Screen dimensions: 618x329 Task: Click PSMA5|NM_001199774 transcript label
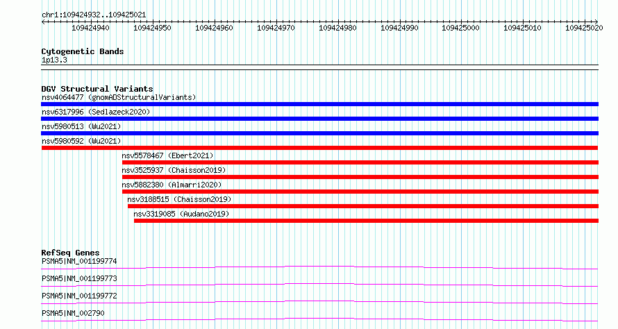click(x=79, y=261)
